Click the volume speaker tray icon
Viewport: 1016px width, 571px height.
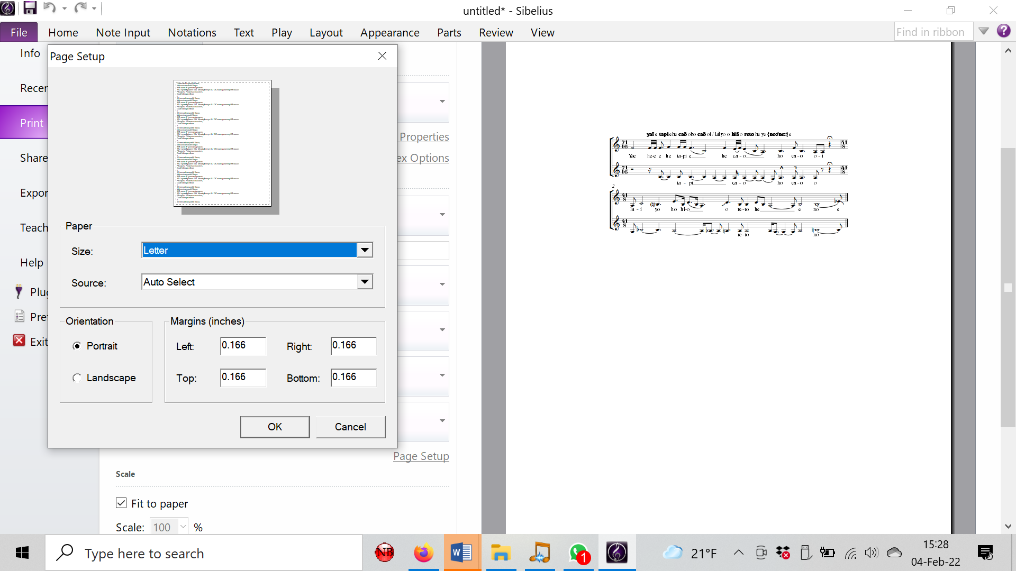[x=871, y=553]
